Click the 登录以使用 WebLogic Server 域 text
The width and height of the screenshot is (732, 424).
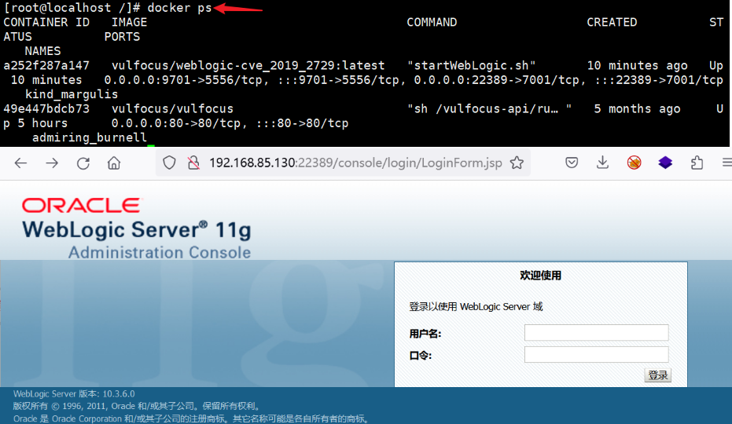[x=476, y=306]
